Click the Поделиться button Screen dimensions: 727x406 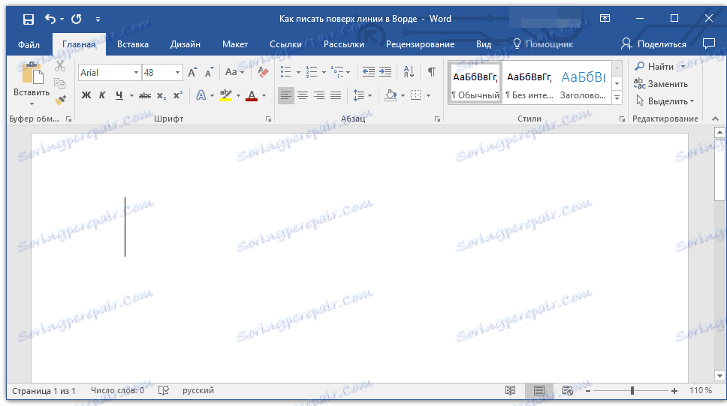[653, 44]
